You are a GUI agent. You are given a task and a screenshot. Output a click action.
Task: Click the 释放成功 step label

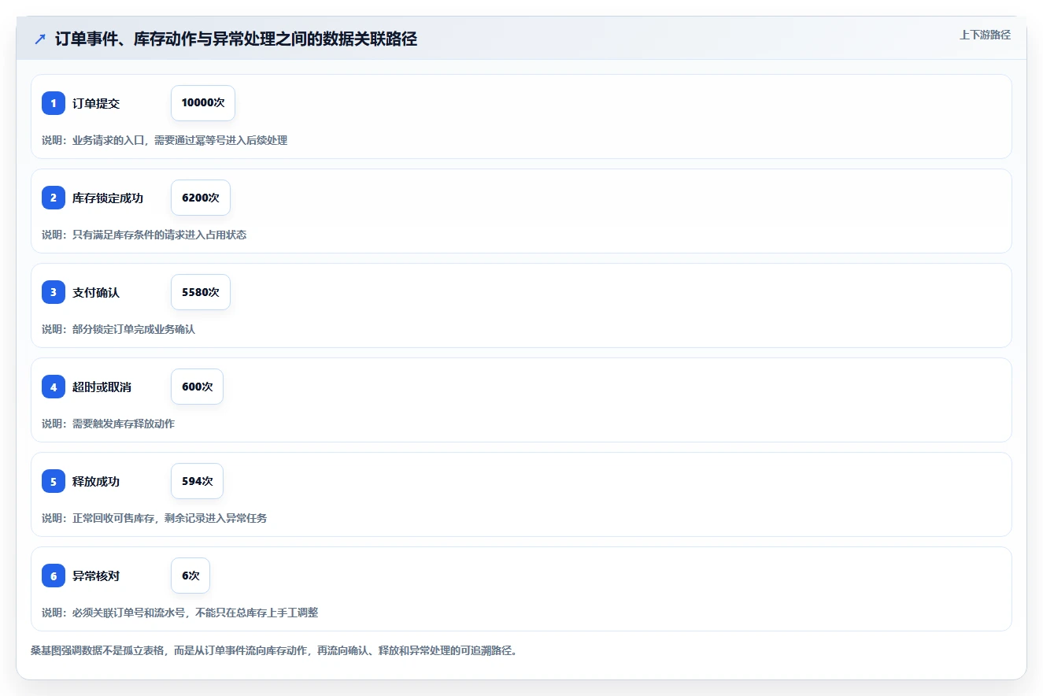tap(96, 481)
